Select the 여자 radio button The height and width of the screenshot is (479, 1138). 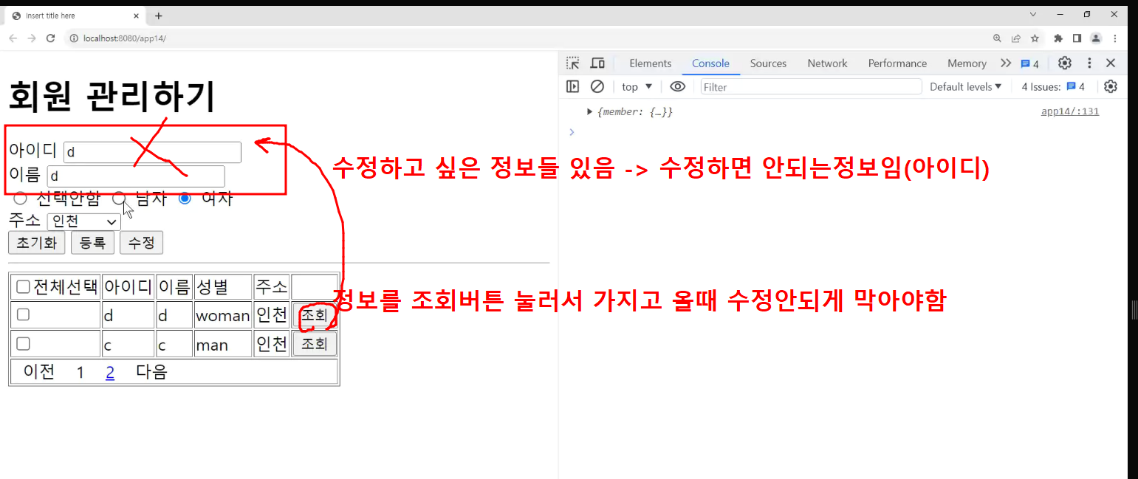pos(185,198)
